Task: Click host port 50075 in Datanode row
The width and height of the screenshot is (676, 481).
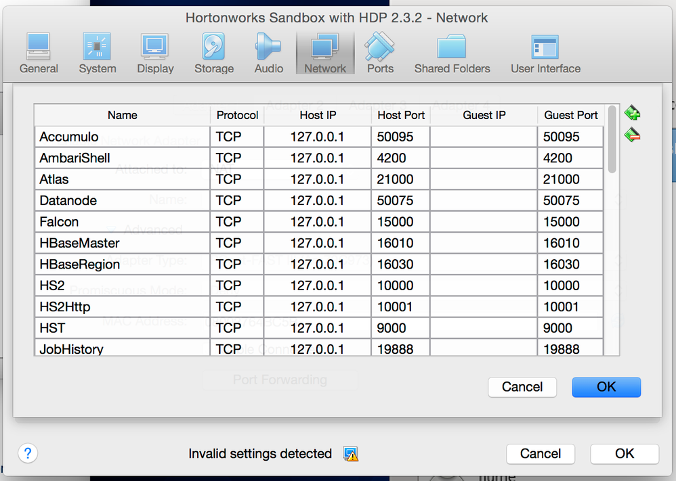Action: click(400, 200)
